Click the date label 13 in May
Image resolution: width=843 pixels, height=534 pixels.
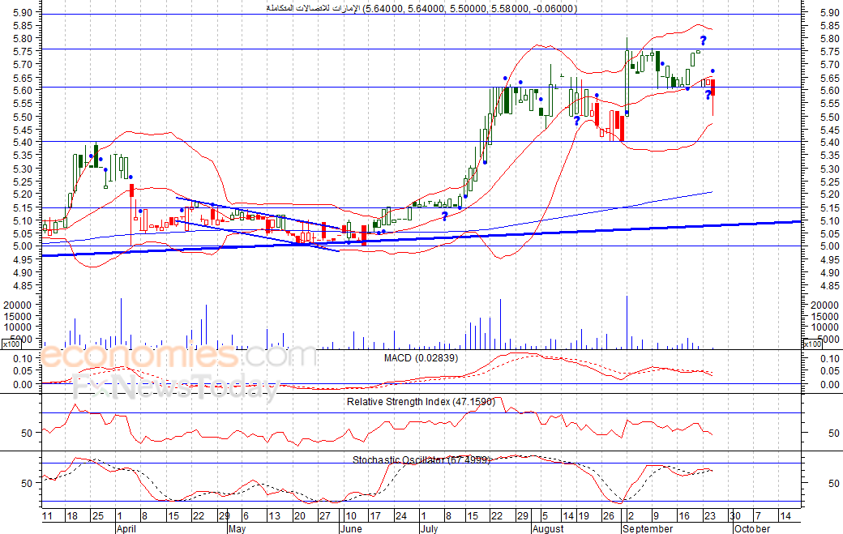(274, 515)
